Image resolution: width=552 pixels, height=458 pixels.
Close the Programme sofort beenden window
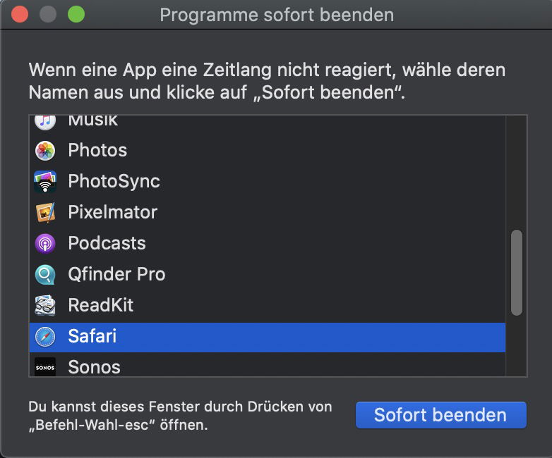[x=20, y=14]
